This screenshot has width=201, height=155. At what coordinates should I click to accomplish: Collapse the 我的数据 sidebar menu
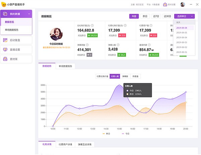point(29,14)
